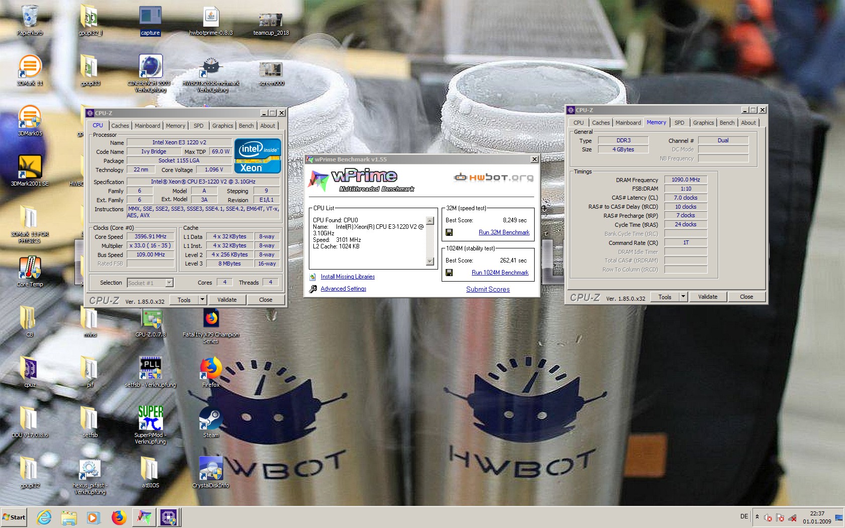Screen dimensions: 845x528
Task: Open Graphics tab in right CPU-Z window
Action: (x=703, y=123)
